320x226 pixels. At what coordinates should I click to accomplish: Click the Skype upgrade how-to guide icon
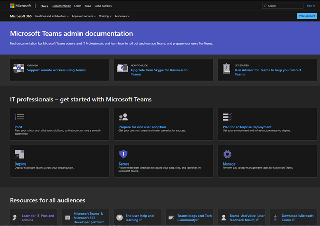point(123,68)
